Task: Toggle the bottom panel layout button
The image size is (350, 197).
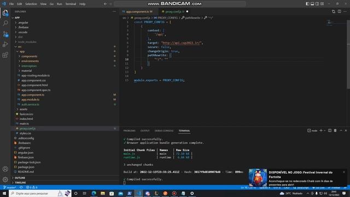Action: coord(312,4)
